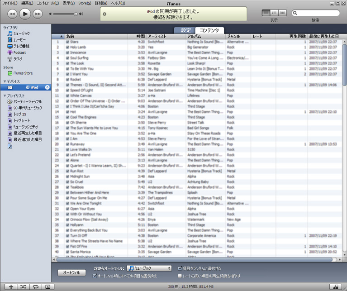Click the vertical scrollbar thumb
The image size is (347, 291).
point(344,65)
